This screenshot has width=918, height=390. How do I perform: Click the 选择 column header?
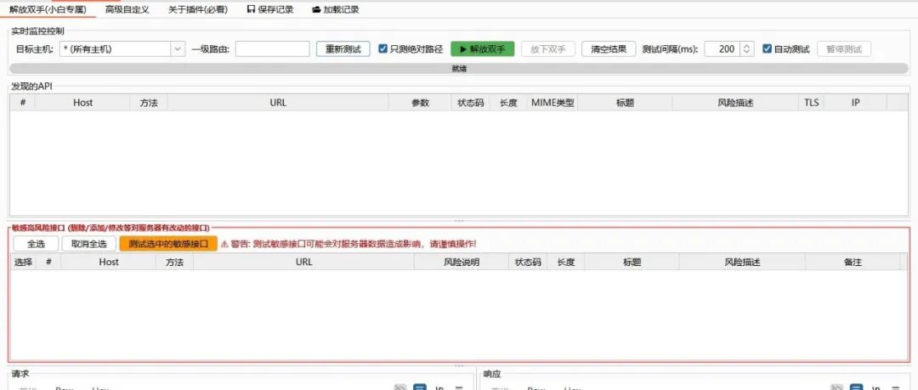(x=24, y=262)
